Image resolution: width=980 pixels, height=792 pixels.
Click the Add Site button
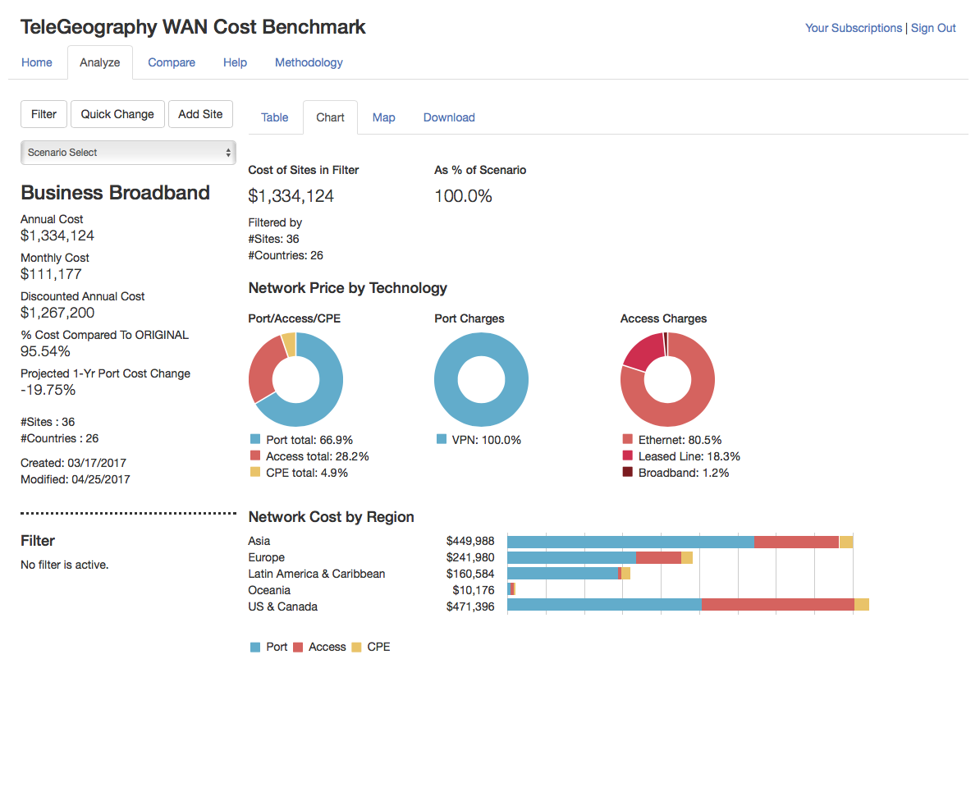[200, 114]
